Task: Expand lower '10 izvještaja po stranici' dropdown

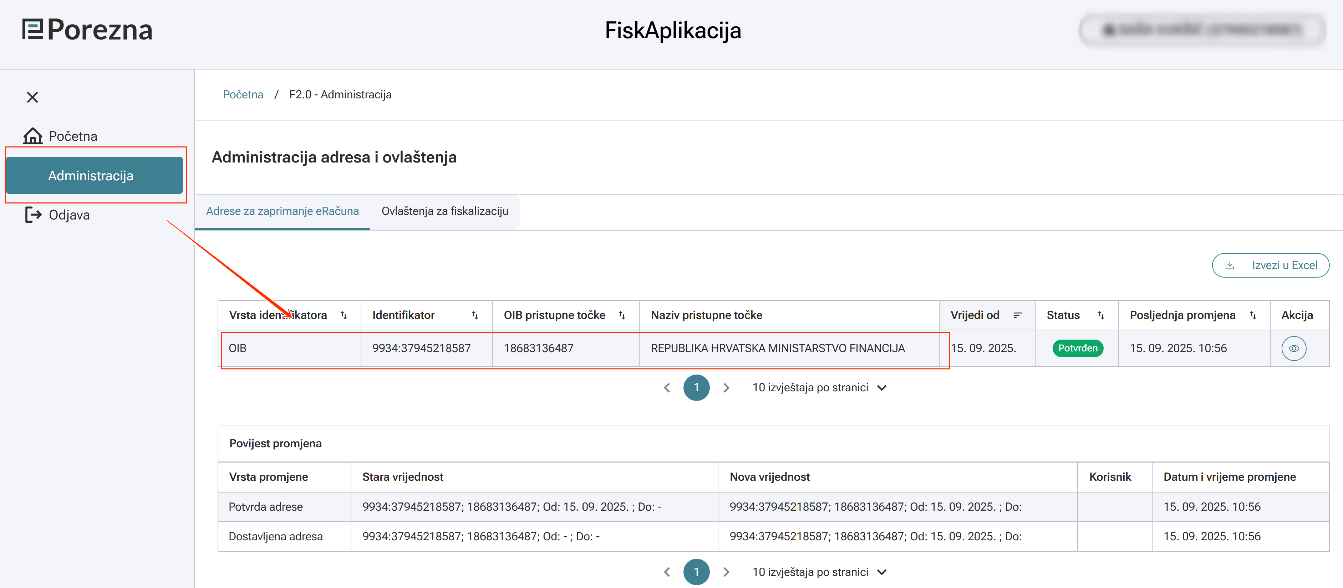Action: (x=882, y=572)
